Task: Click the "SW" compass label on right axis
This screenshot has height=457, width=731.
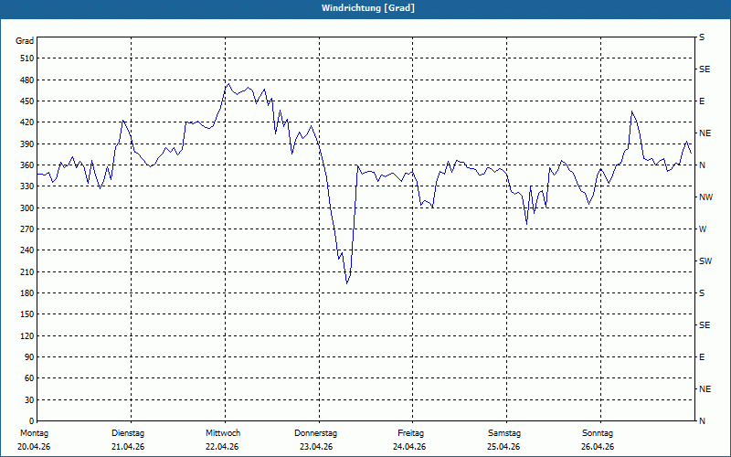Action: point(705,261)
